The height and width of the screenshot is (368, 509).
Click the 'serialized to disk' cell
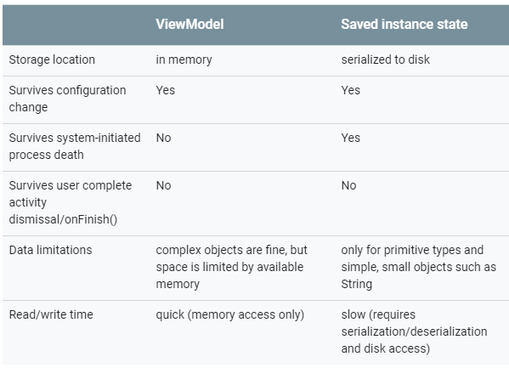[385, 59]
